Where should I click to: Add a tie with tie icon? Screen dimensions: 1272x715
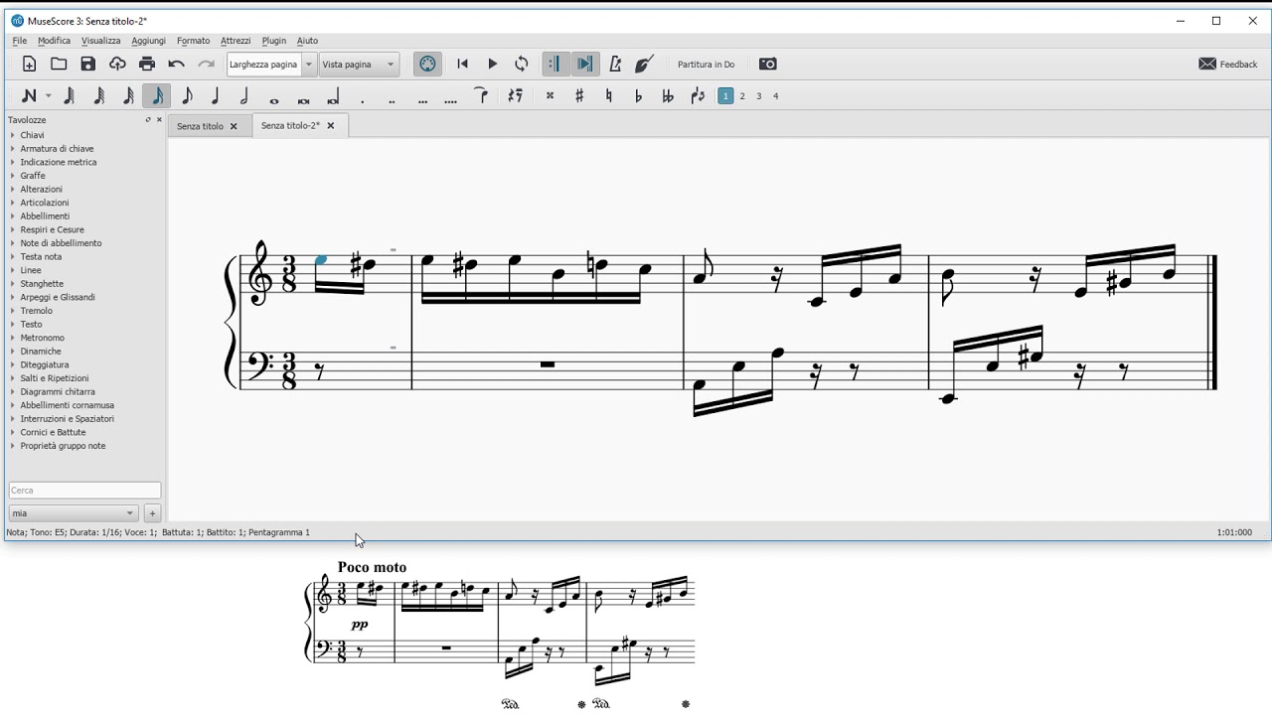click(x=481, y=95)
